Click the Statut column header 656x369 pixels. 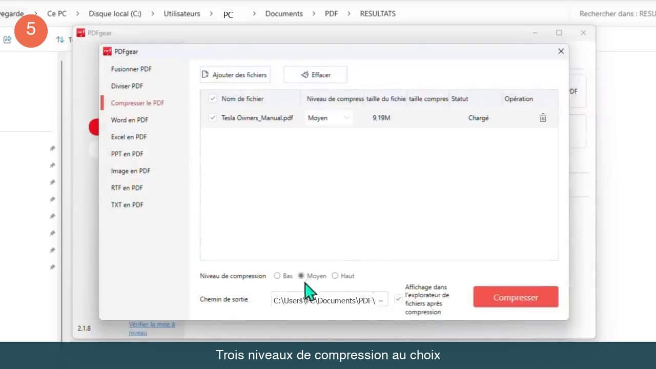point(460,98)
